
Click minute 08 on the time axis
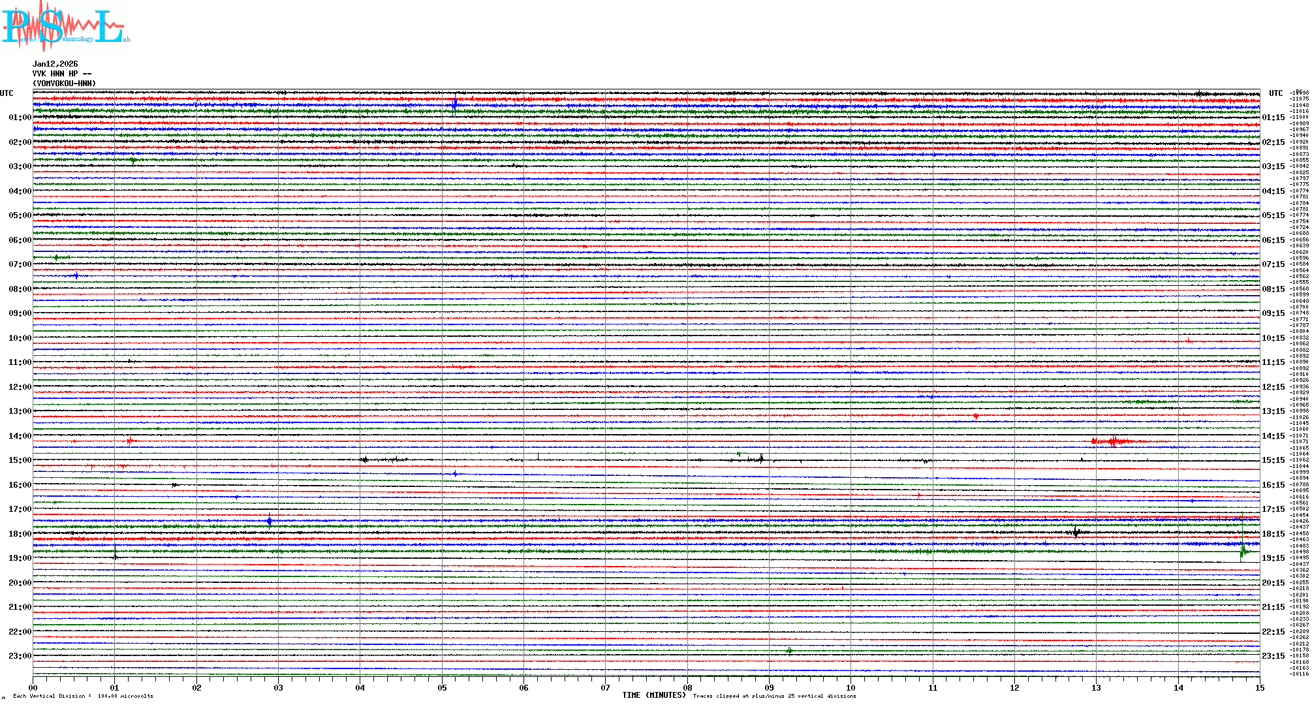[x=687, y=687]
